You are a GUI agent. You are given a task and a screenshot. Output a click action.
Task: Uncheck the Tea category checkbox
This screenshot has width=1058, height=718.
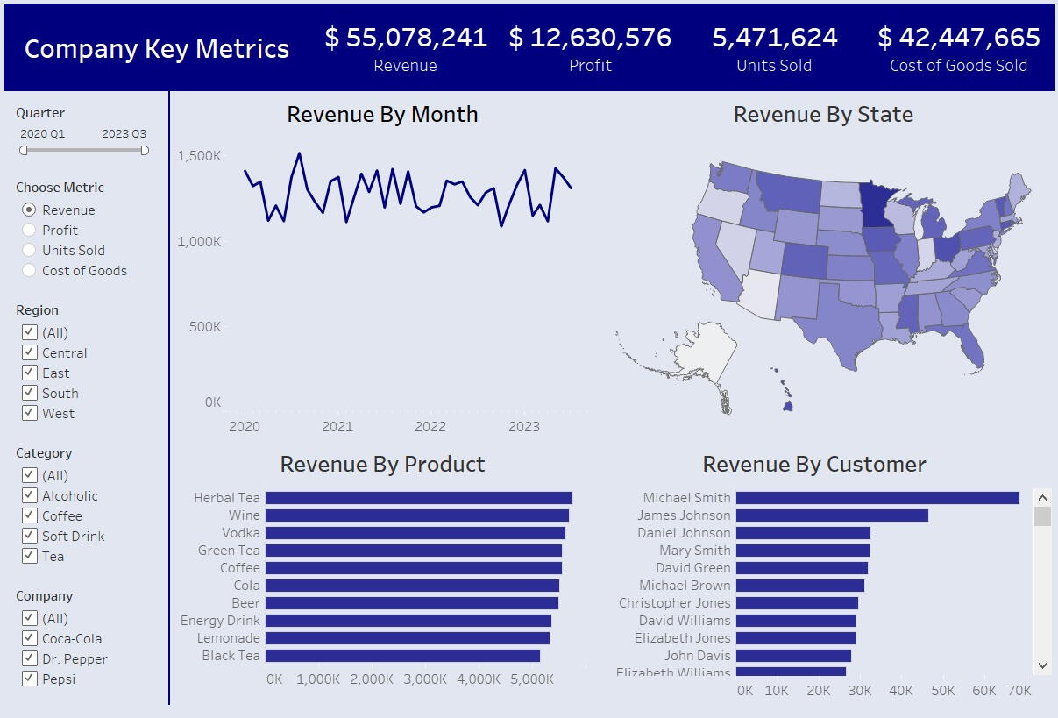pos(30,556)
